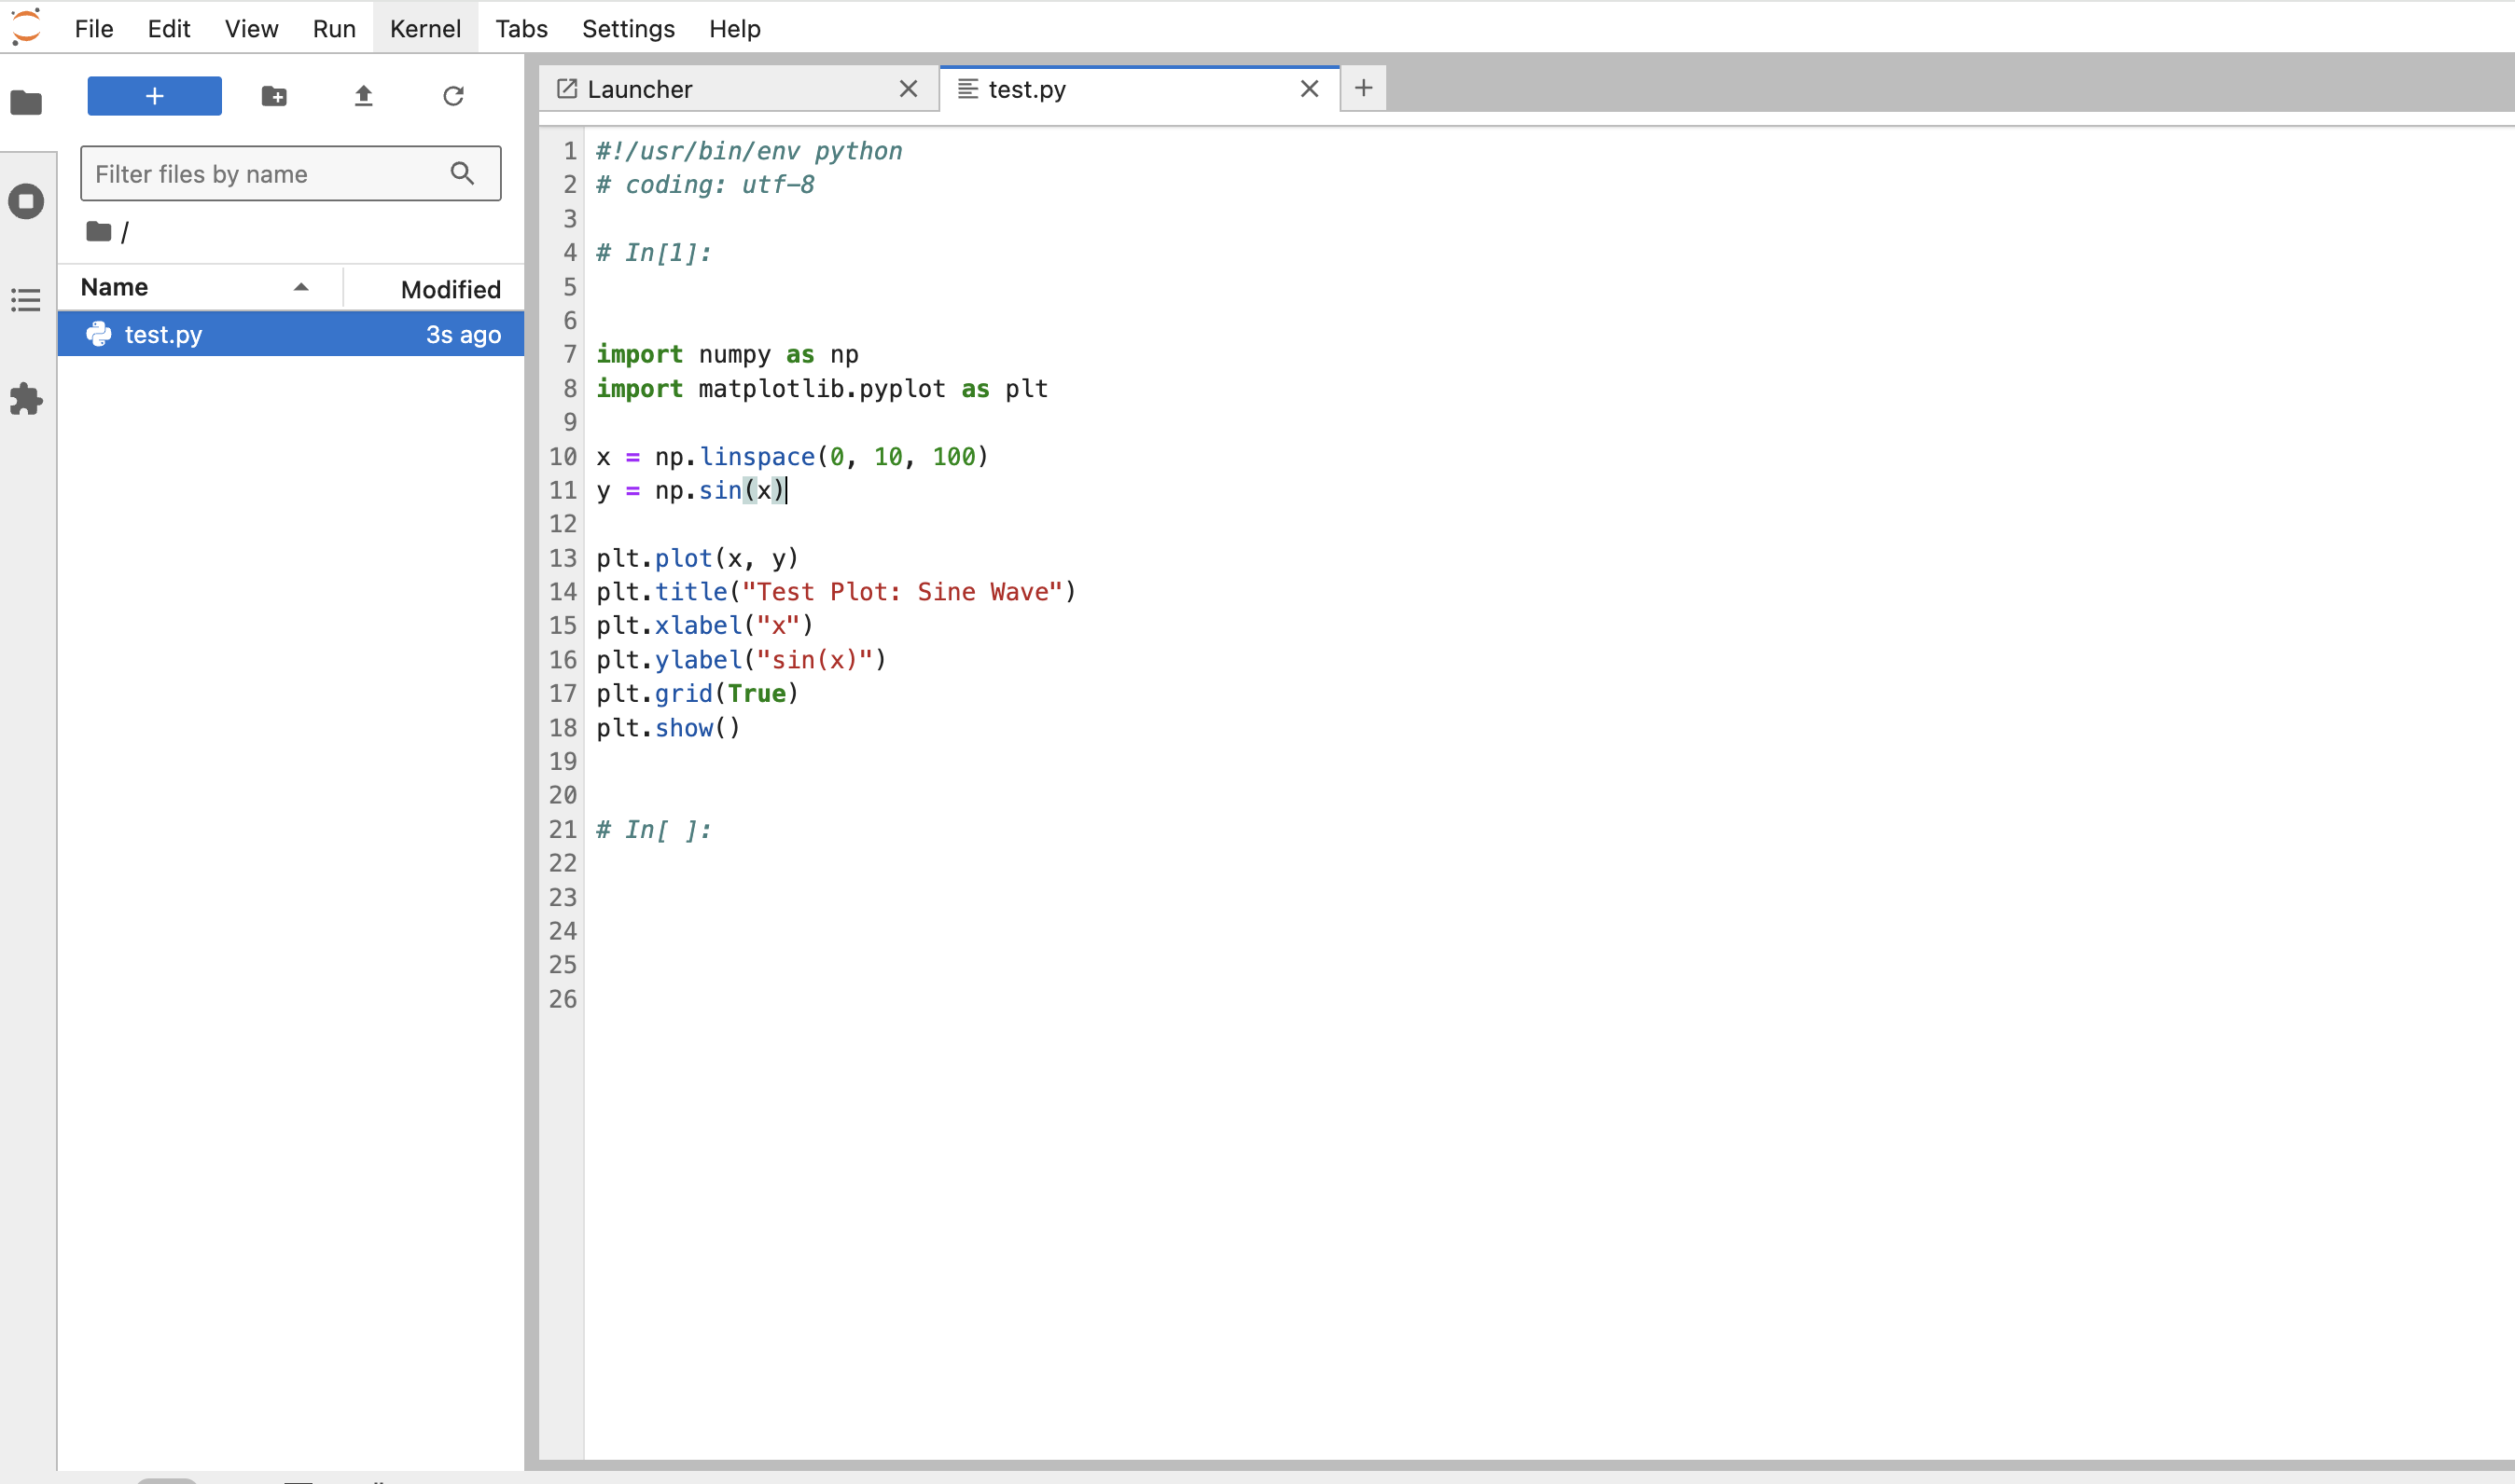The width and height of the screenshot is (2515, 1484).
Task: Click the "plt.grid(True)" code line
Action: click(698, 693)
